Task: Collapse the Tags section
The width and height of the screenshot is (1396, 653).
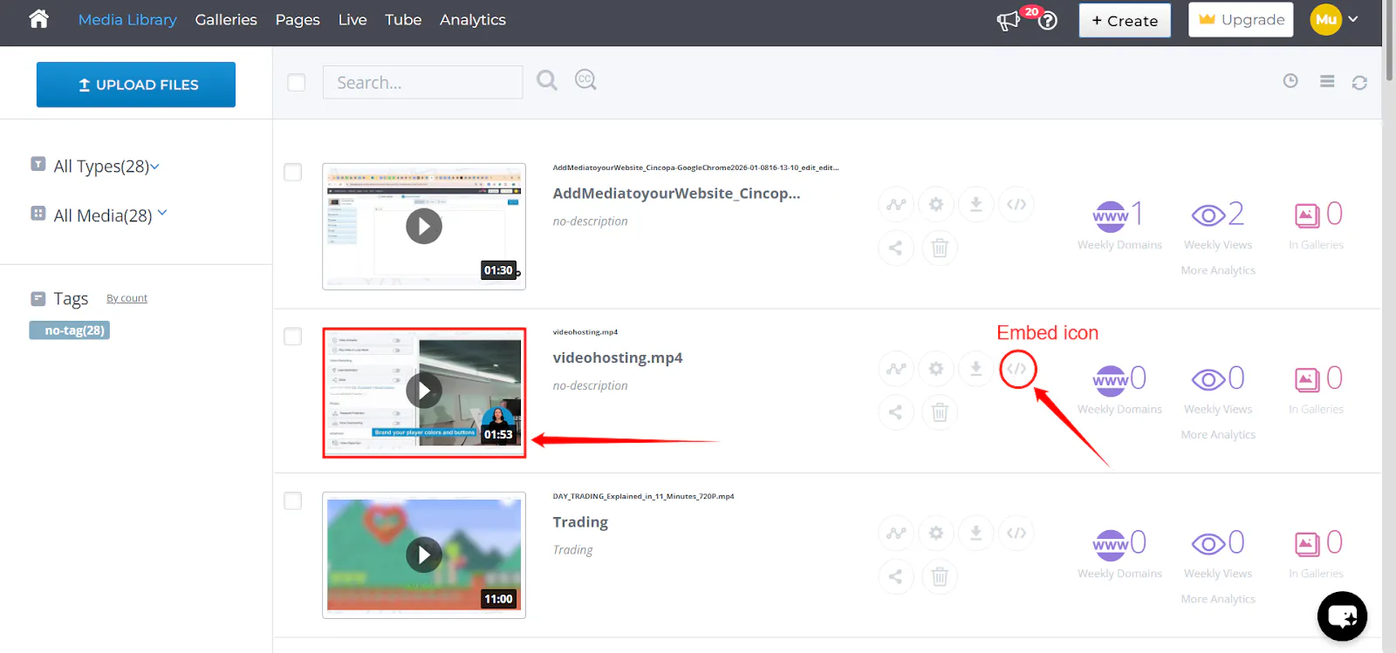Action: click(38, 299)
